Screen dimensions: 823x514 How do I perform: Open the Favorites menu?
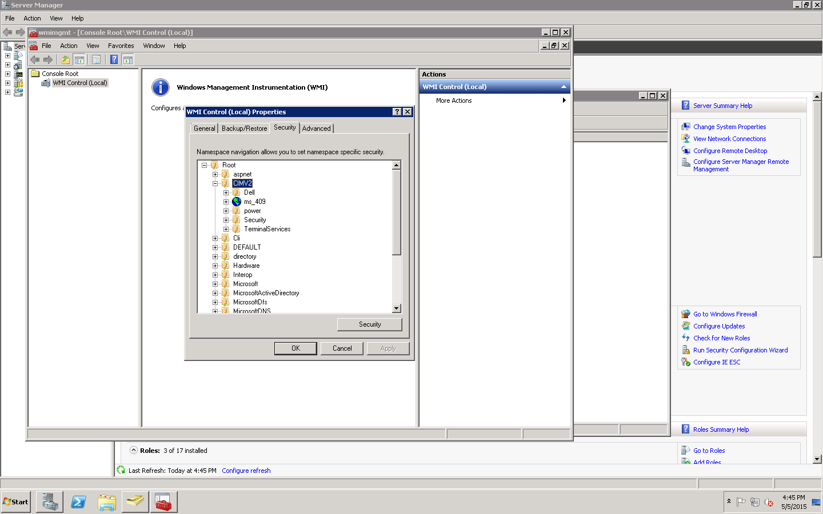pos(121,46)
